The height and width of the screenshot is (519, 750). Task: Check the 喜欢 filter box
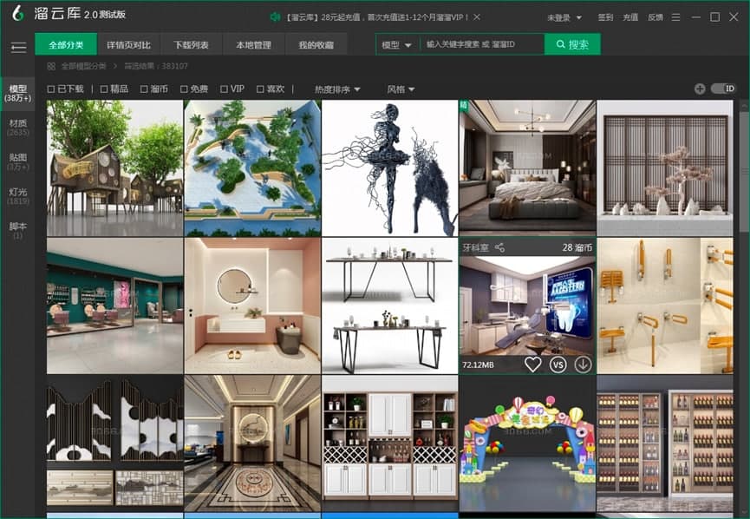(x=260, y=89)
